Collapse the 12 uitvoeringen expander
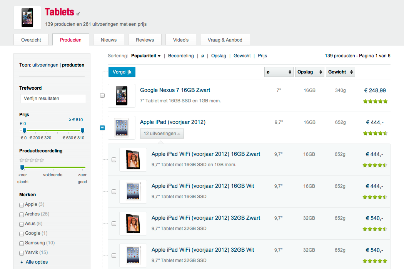 click(x=162, y=134)
